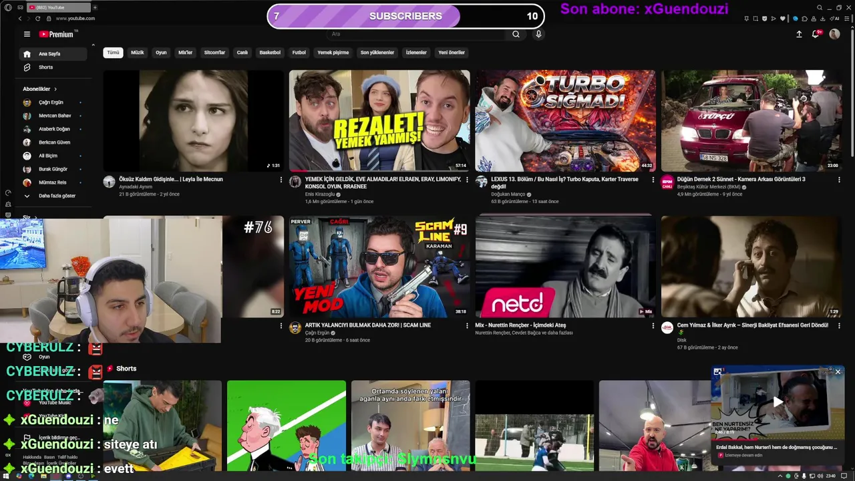Select the Yeni öneriler filter chip
Viewport: 855px width, 481px height.
click(x=452, y=52)
